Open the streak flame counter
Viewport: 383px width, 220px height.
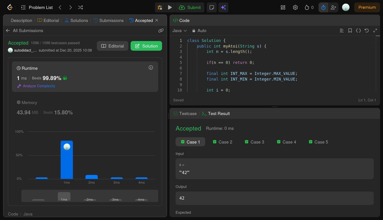(x=309, y=7)
